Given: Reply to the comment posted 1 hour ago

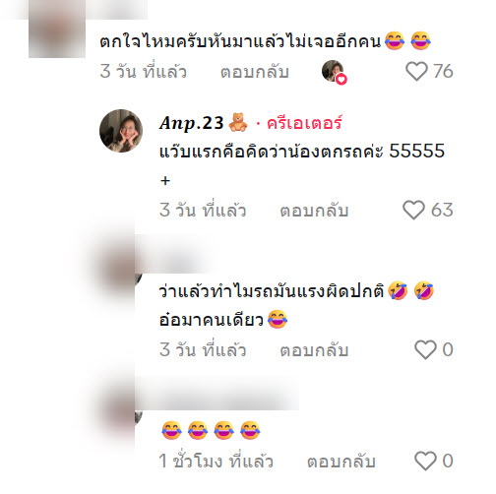Looking at the screenshot, I should (x=341, y=462).
